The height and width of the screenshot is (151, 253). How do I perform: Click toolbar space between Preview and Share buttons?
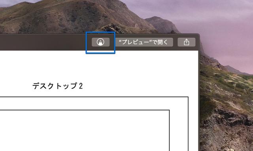[x=176, y=42]
